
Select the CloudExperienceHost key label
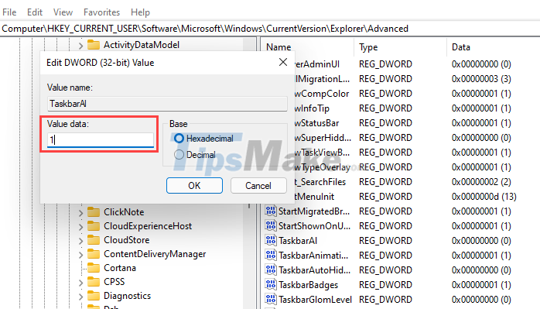[148, 226]
